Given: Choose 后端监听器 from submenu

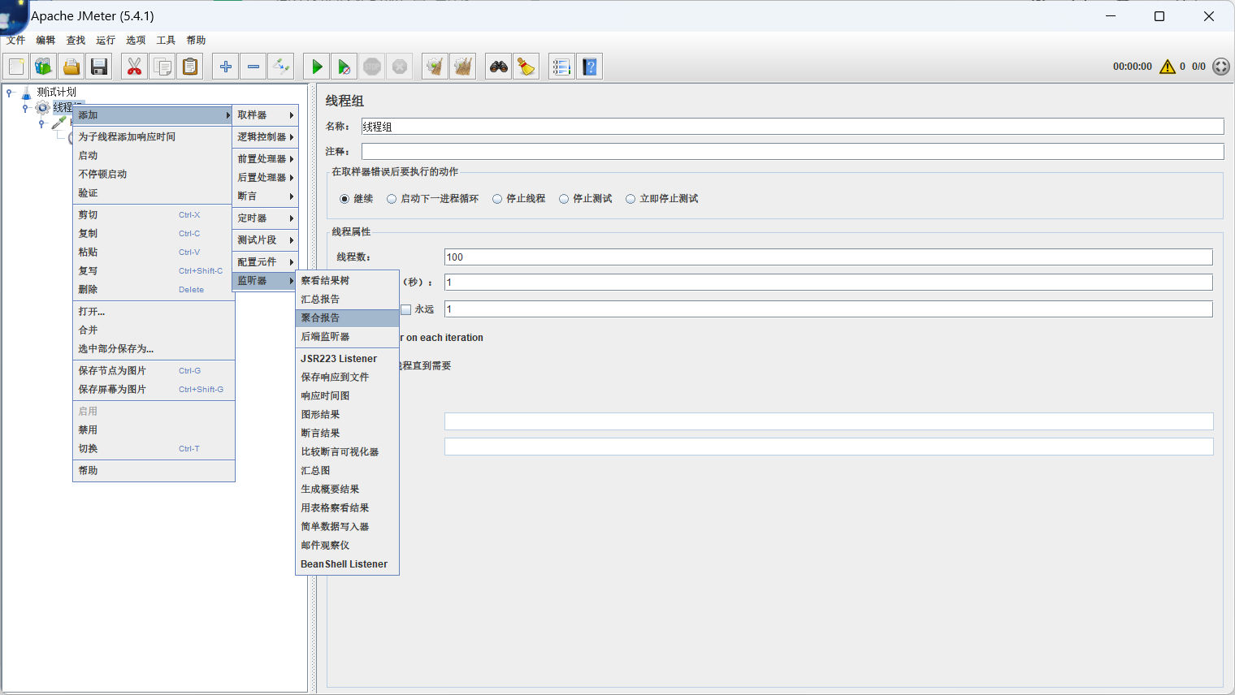Looking at the screenshot, I should [347, 337].
